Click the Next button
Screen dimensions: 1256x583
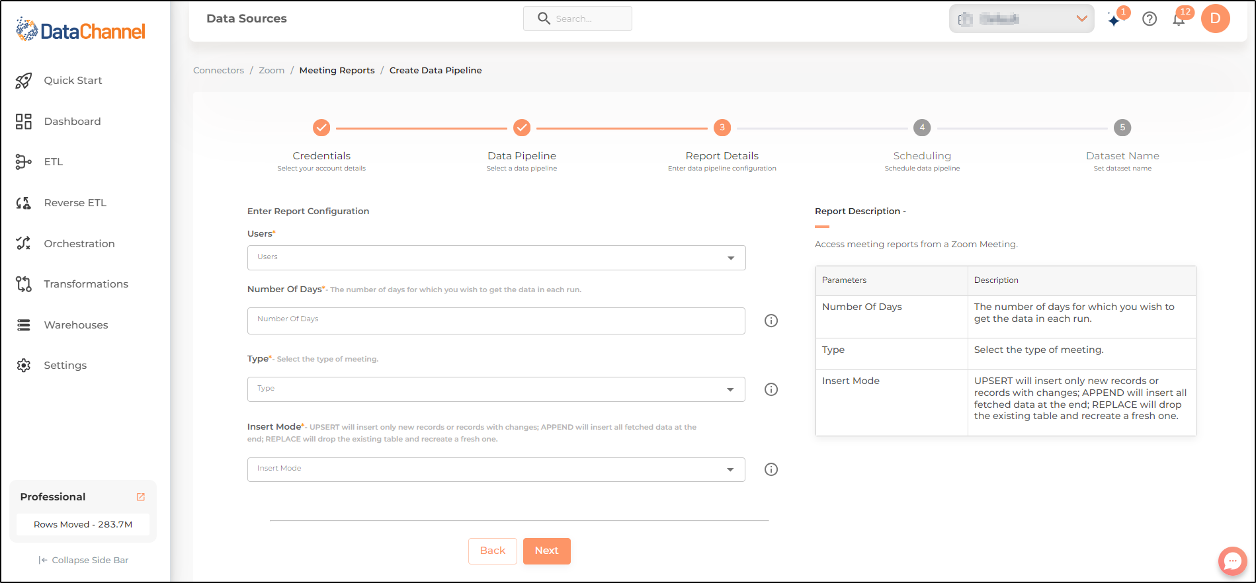coord(547,551)
